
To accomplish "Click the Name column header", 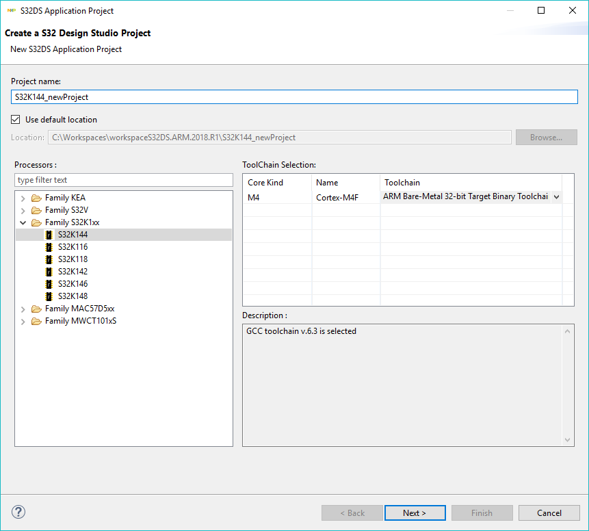I will (x=346, y=183).
